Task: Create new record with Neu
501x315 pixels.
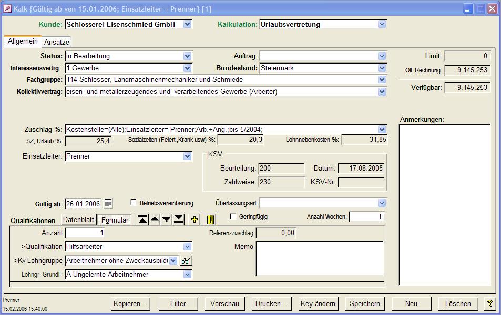Action: [x=411, y=303]
